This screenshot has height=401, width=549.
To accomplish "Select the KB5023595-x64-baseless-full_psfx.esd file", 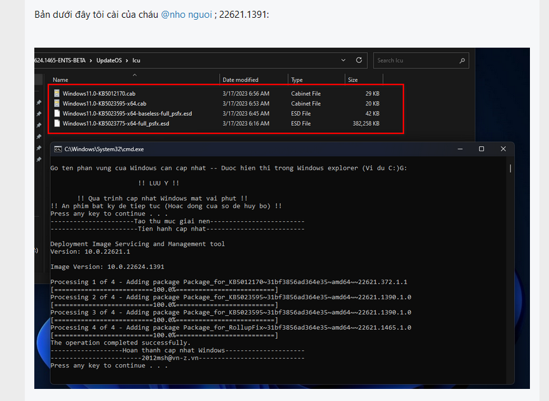I will click(x=127, y=114).
